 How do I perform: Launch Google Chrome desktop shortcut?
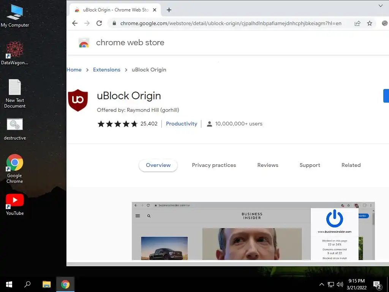(x=15, y=169)
